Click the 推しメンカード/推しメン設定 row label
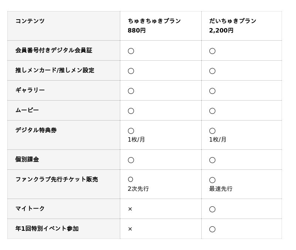The image size is (296, 250). coord(55,70)
